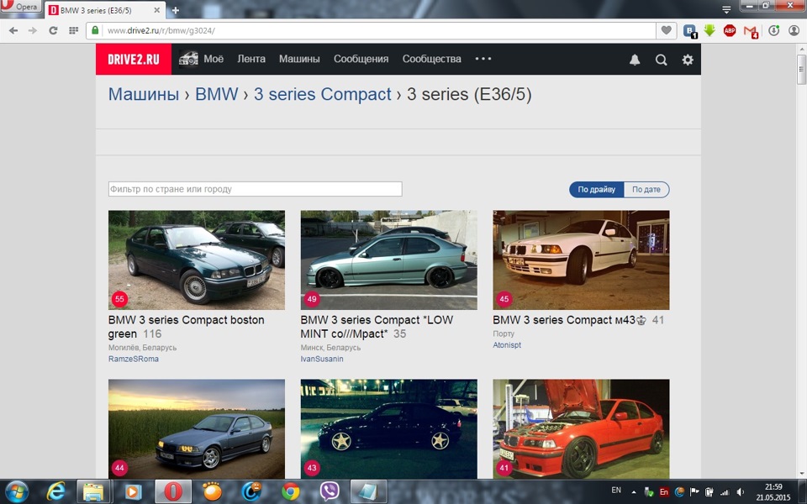Open BMW 3 series Compact м43 title
Screen dimensions: 807x504
[x=569, y=320]
